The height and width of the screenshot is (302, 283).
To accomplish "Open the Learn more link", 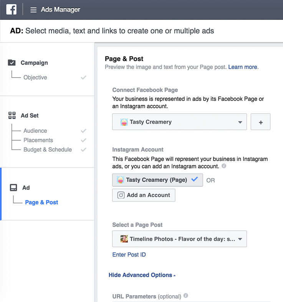I will [x=243, y=67].
